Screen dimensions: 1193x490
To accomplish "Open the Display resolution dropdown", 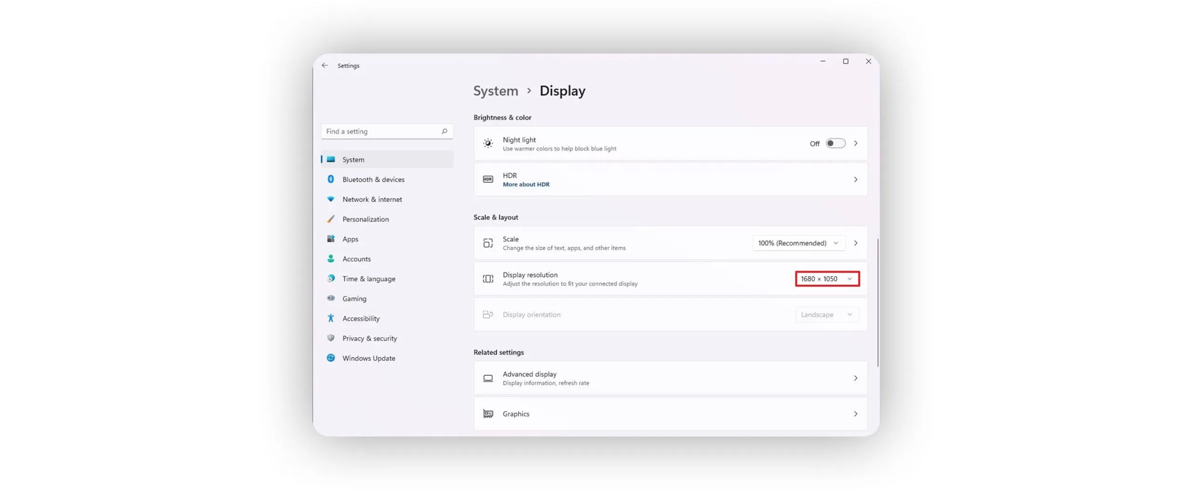I will 827,279.
